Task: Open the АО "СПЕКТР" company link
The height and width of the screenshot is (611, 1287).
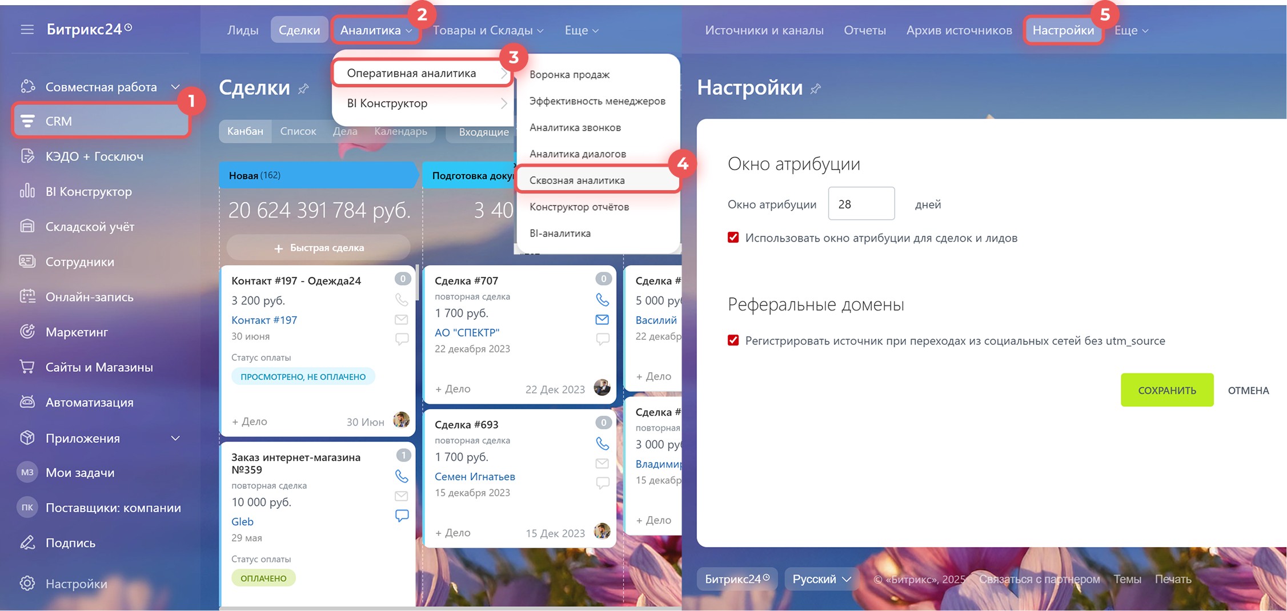Action: coord(467,332)
